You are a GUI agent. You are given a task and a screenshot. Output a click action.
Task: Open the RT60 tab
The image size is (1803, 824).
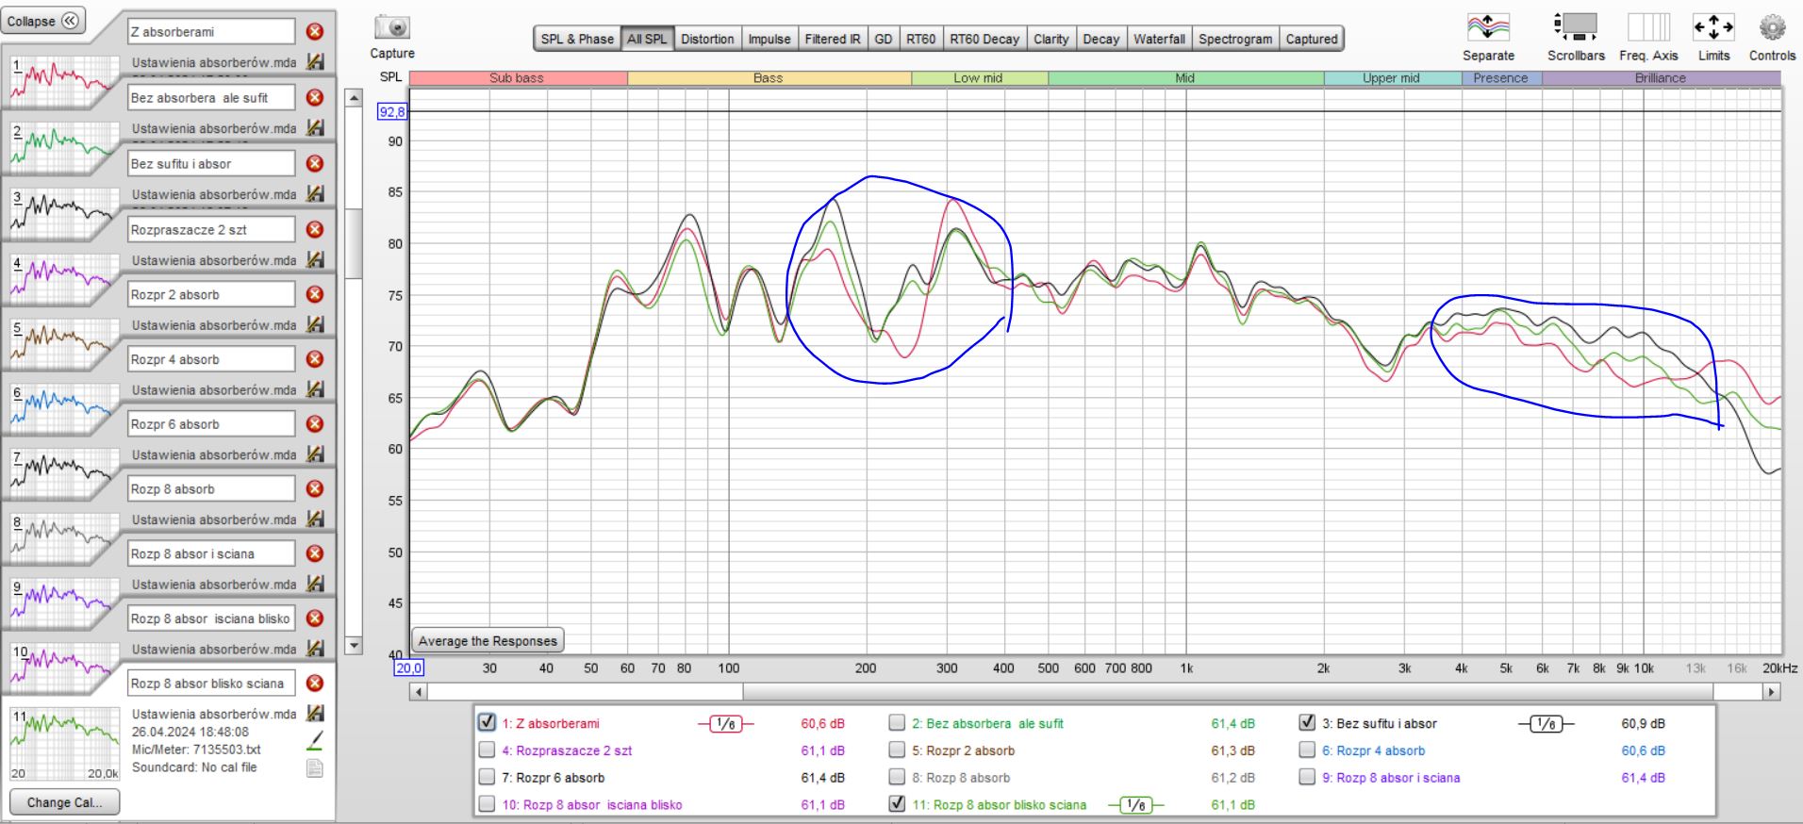pos(921,39)
